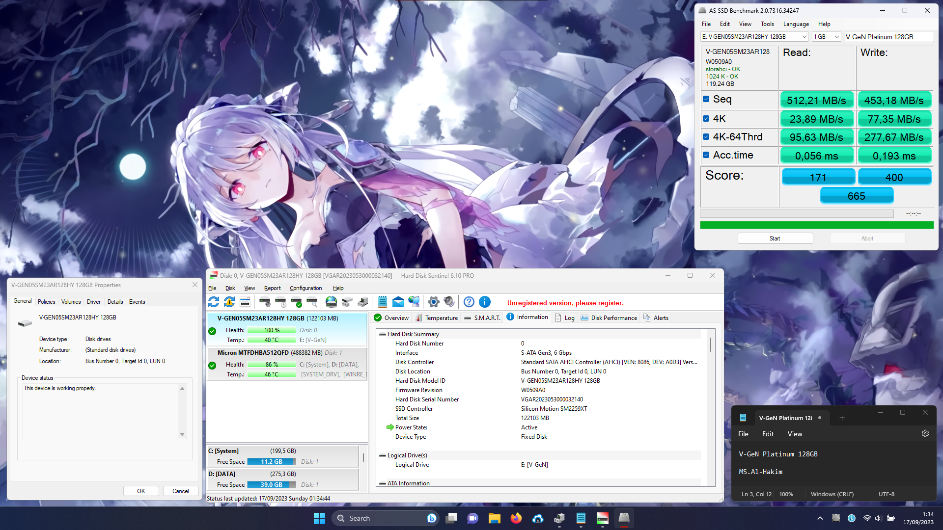Image resolution: width=943 pixels, height=530 pixels.
Task: Click the V-GEN disk Health 100% bar
Action: point(272,330)
